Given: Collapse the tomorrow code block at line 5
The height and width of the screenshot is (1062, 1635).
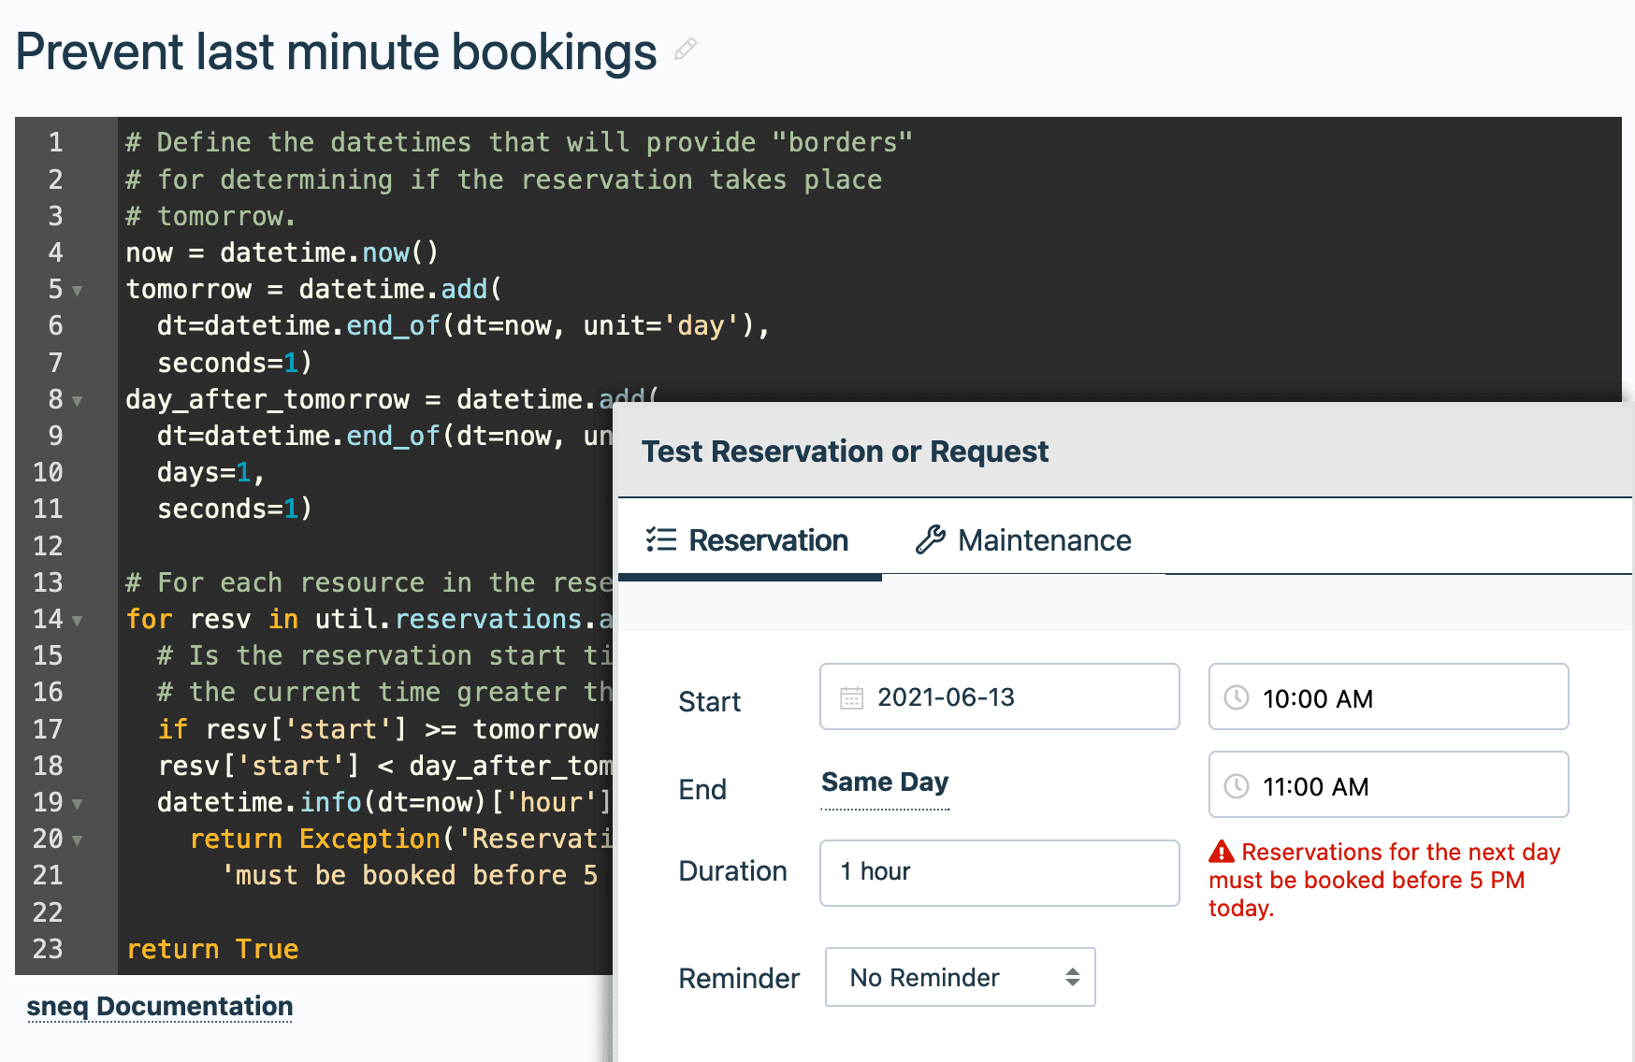Looking at the screenshot, I should coord(77,291).
